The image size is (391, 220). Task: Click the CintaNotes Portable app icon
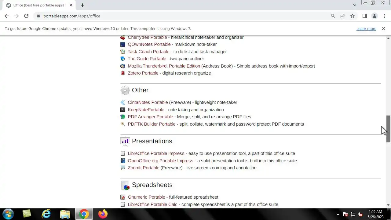point(123,102)
